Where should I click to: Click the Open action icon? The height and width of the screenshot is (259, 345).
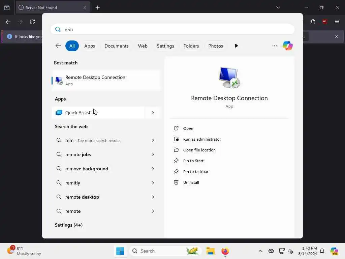click(x=176, y=128)
